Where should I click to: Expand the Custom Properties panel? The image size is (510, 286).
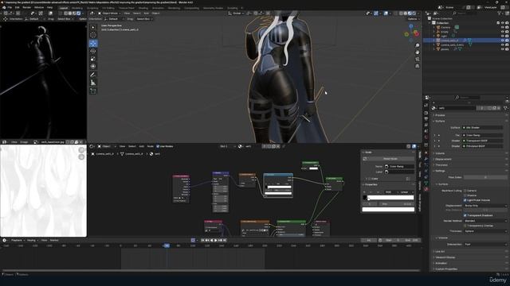tap(445, 269)
